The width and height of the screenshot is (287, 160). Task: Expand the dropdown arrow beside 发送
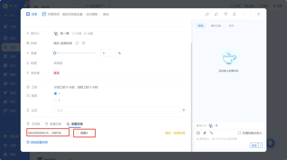pyautogui.click(x=260, y=145)
